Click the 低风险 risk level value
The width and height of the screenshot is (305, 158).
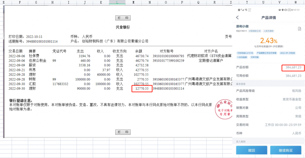[296, 91]
